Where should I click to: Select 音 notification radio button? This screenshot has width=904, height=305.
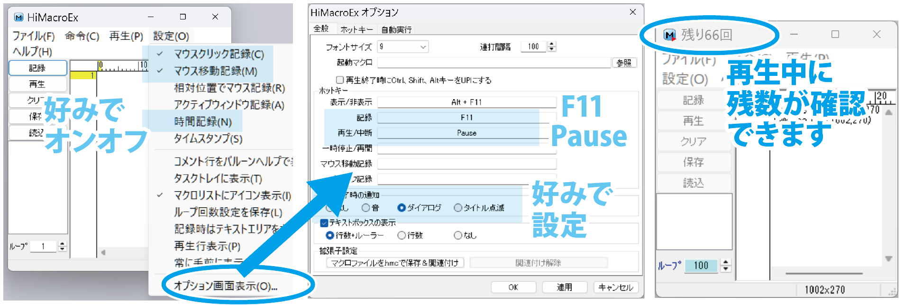click(x=365, y=208)
